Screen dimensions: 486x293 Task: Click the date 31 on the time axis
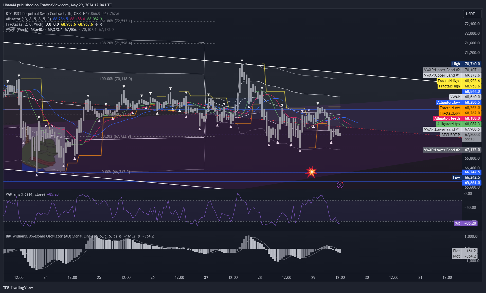click(420, 278)
